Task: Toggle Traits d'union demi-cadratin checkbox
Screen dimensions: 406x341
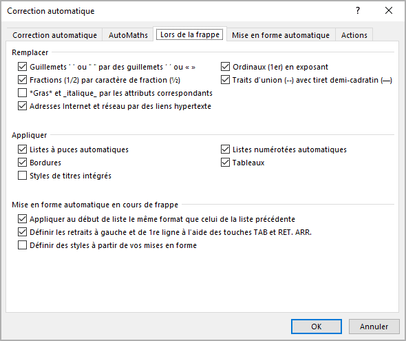Action: click(225, 79)
